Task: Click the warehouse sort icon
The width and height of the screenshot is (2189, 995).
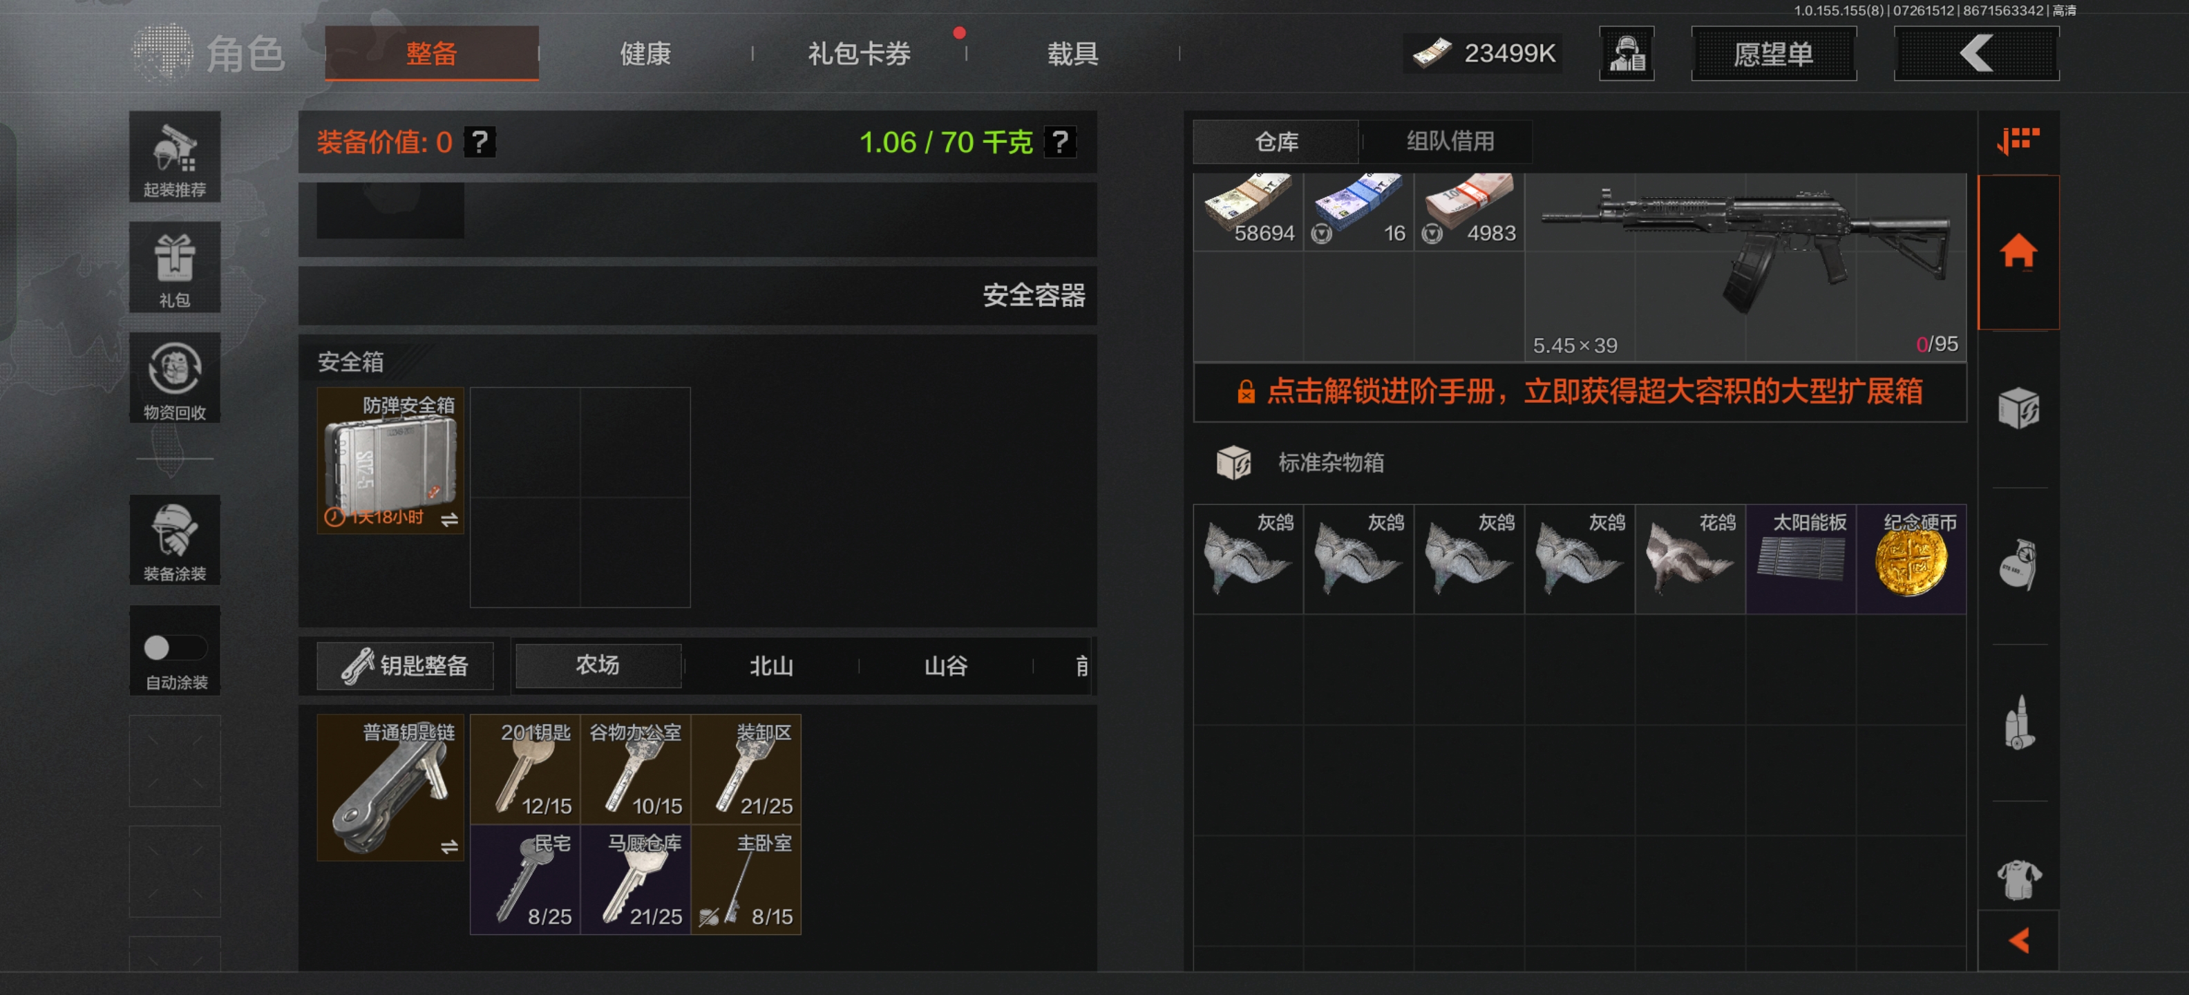Action: pyautogui.click(x=2018, y=140)
